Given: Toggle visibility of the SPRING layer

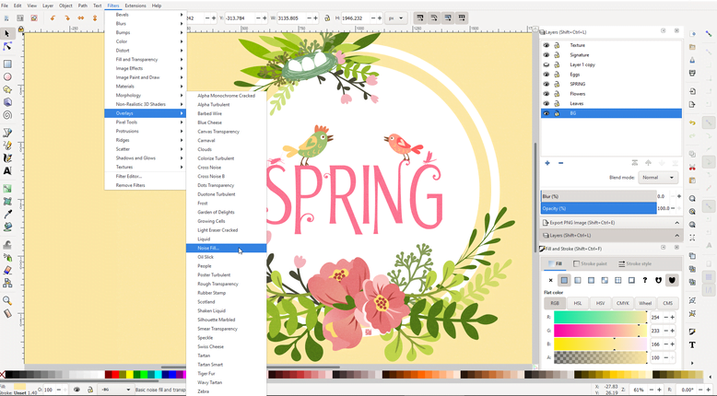Looking at the screenshot, I should click(547, 84).
